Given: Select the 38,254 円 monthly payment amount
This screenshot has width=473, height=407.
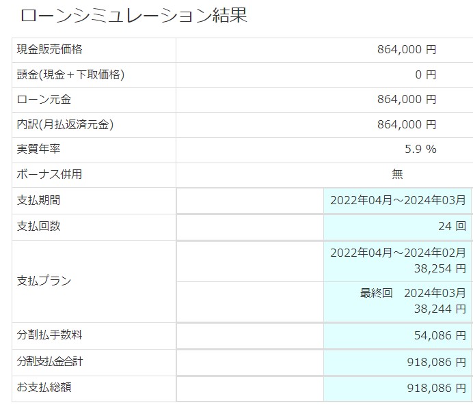Looking at the screenshot, I should coord(440,268).
